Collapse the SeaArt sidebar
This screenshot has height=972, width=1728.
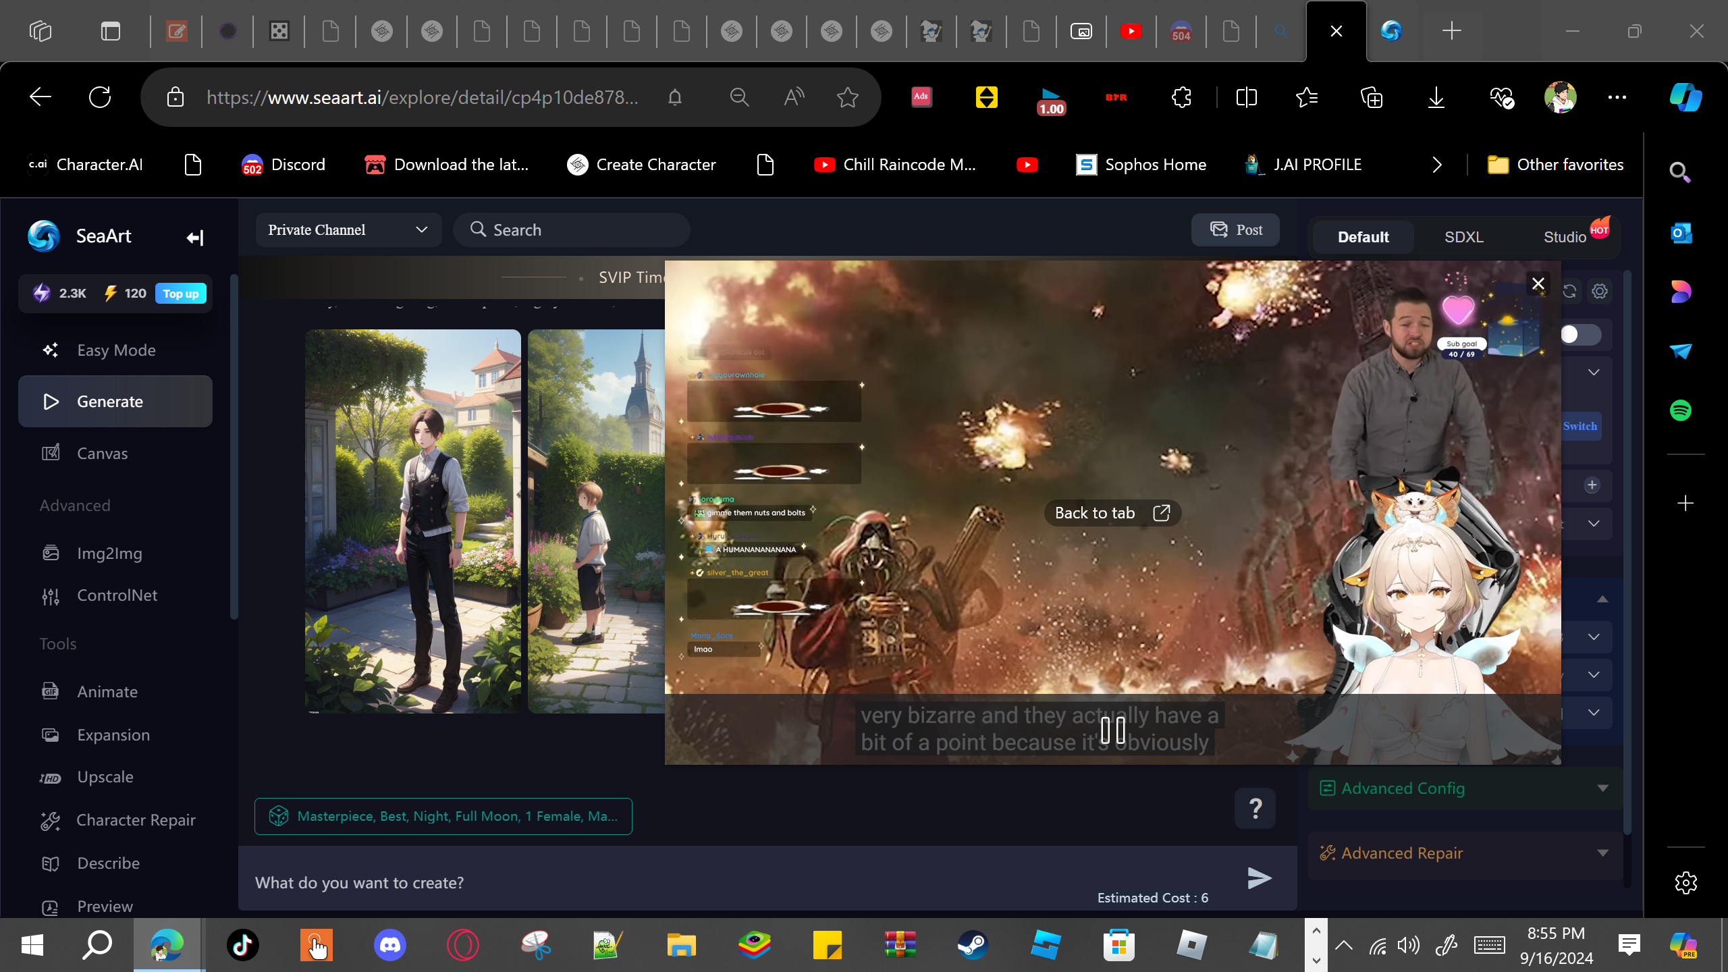click(x=194, y=238)
